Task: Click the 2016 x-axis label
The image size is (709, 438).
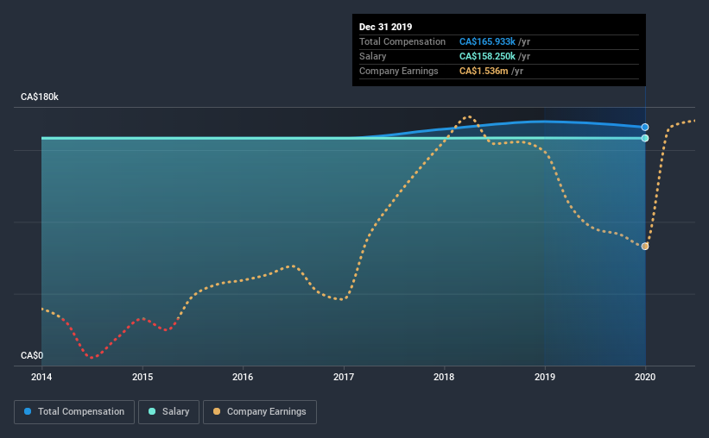Action: (243, 377)
